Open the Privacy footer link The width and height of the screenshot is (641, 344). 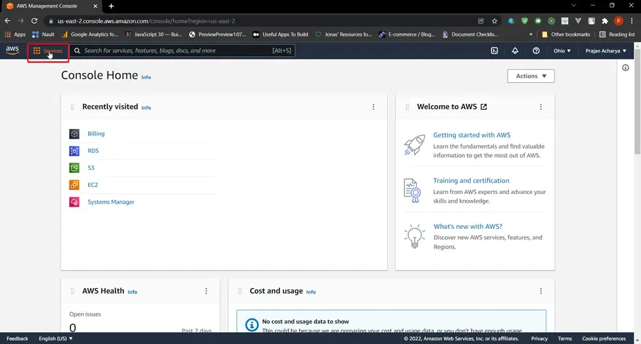539,339
